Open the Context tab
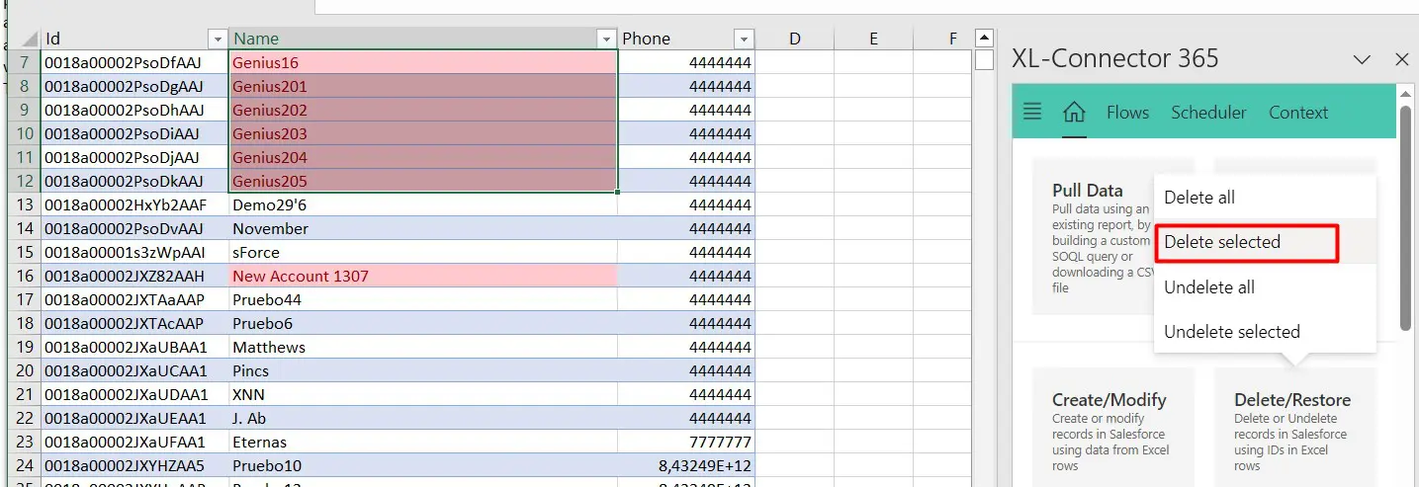This screenshot has height=487, width=1419. (1298, 113)
